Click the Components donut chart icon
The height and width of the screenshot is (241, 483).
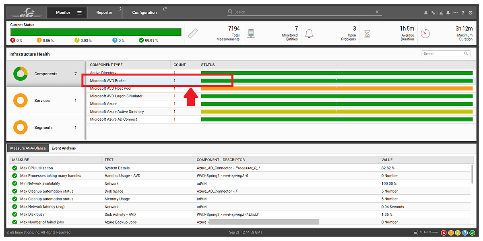tap(20, 74)
